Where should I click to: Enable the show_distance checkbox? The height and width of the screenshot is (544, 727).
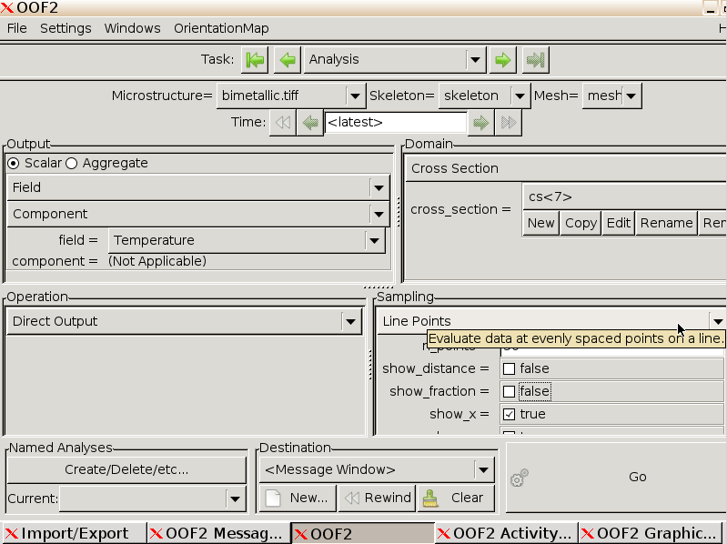coord(509,369)
